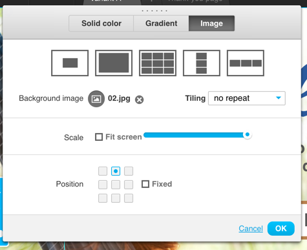Enable the Fit screen checkbox

point(99,137)
